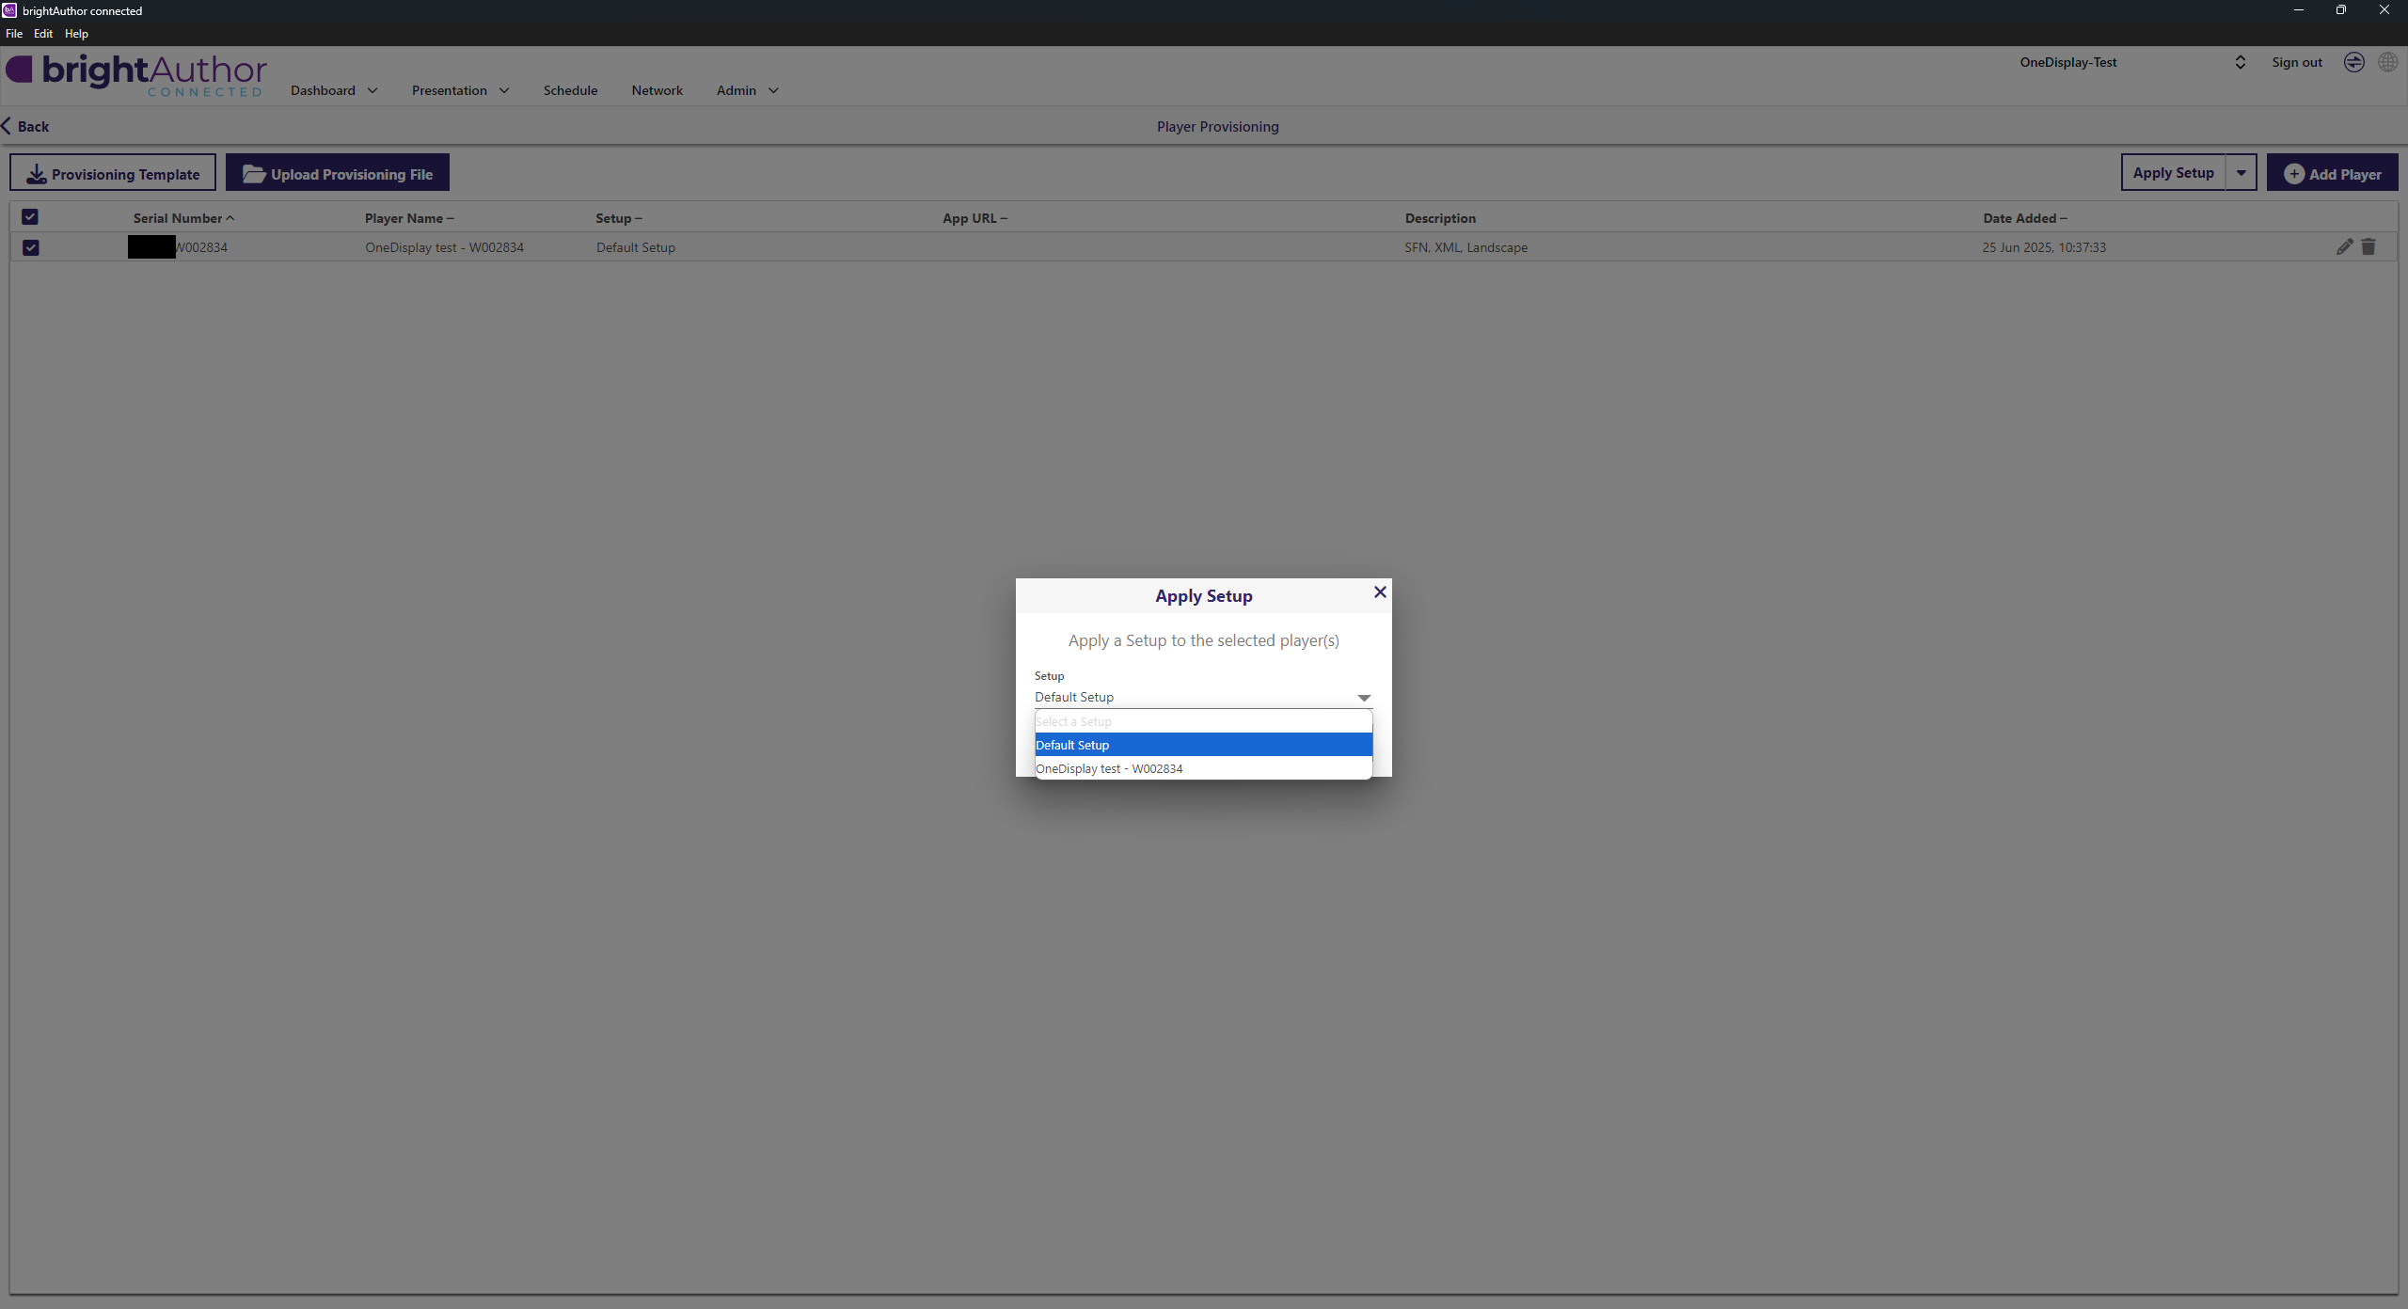Open the Apply Setup split-button arrow
Image resolution: width=2408 pixels, height=1309 pixels.
pyautogui.click(x=2242, y=173)
